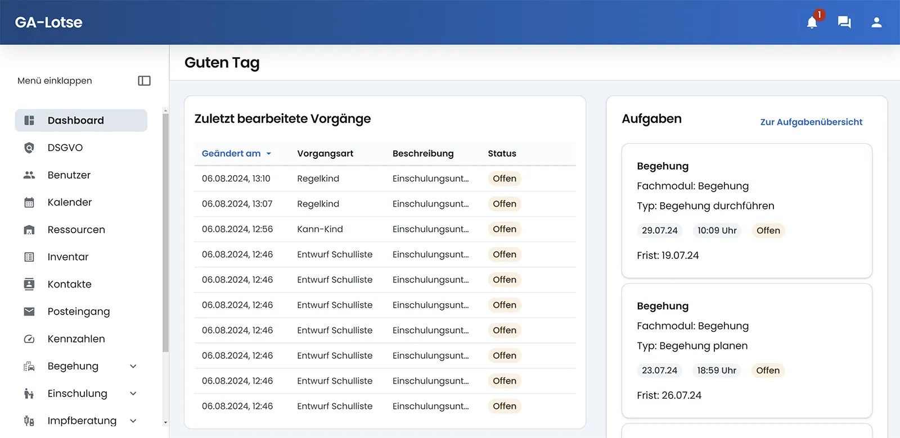
Task: Click Kann-Kind in the table
Action: coord(320,229)
